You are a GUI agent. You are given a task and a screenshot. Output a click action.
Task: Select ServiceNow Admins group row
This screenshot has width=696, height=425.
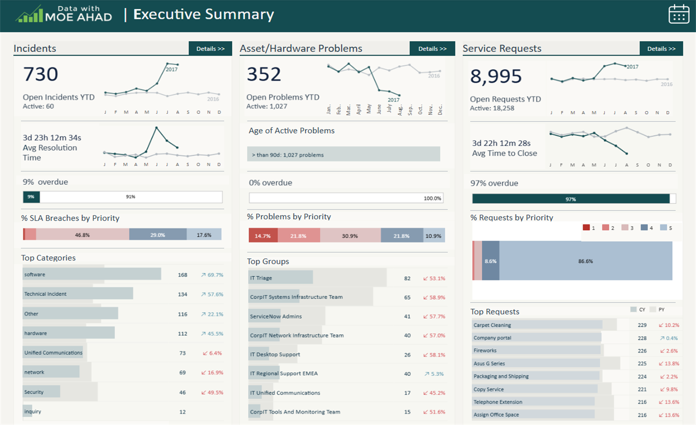[x=347, y=316]
